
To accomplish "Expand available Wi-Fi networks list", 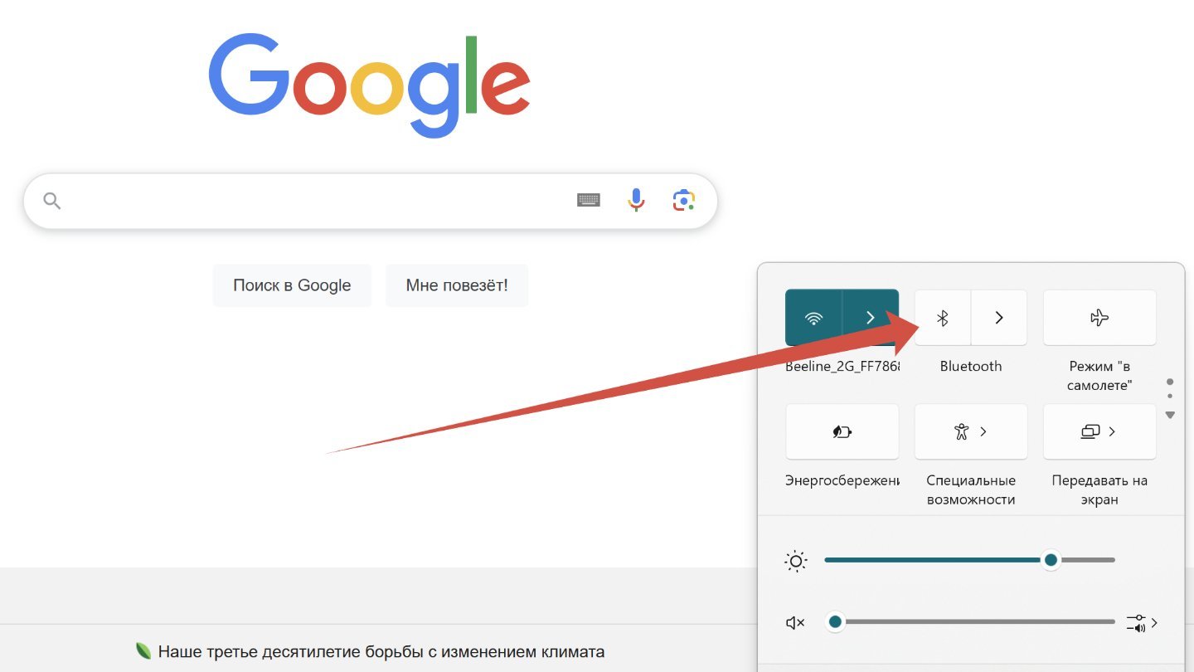I will pyautogui.click(x=871, y=318).
